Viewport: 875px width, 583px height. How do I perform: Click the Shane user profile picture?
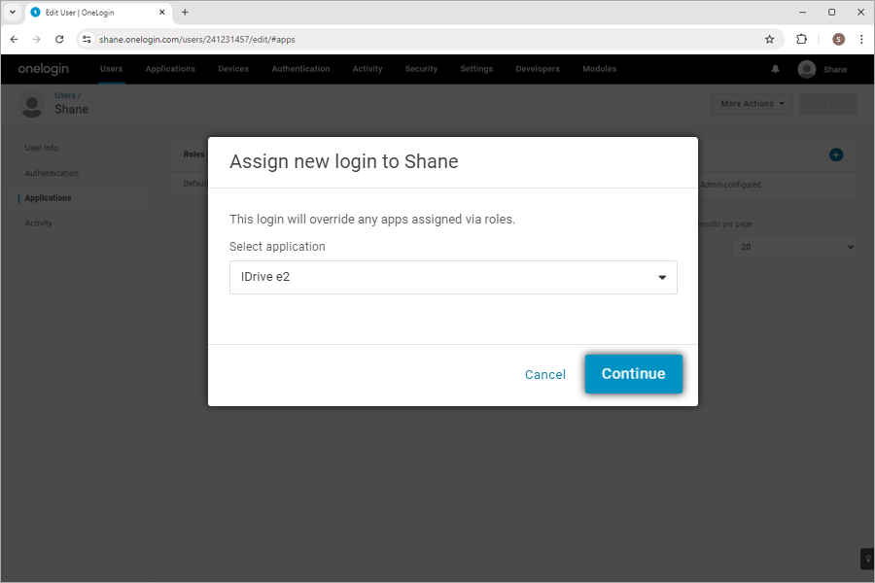point(32,105)
